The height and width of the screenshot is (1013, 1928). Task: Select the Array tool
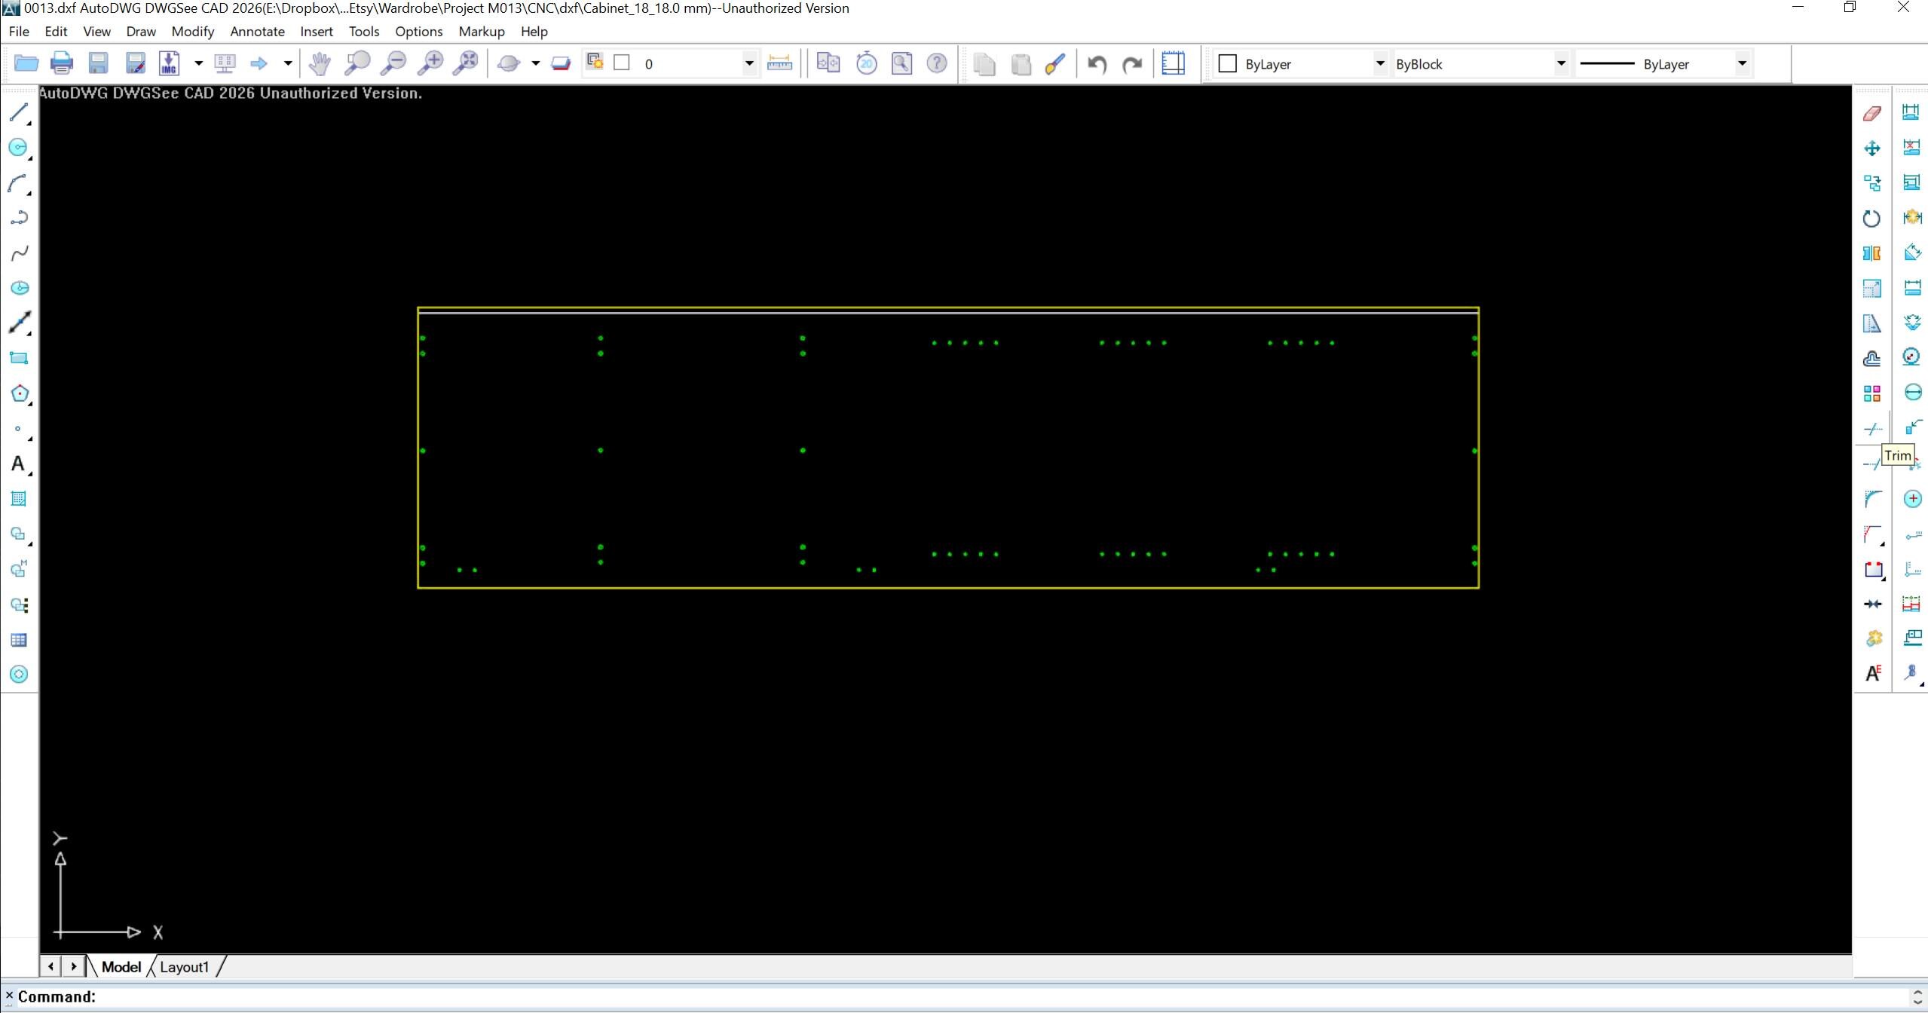pyautogui.click(x=1872, y=393)
